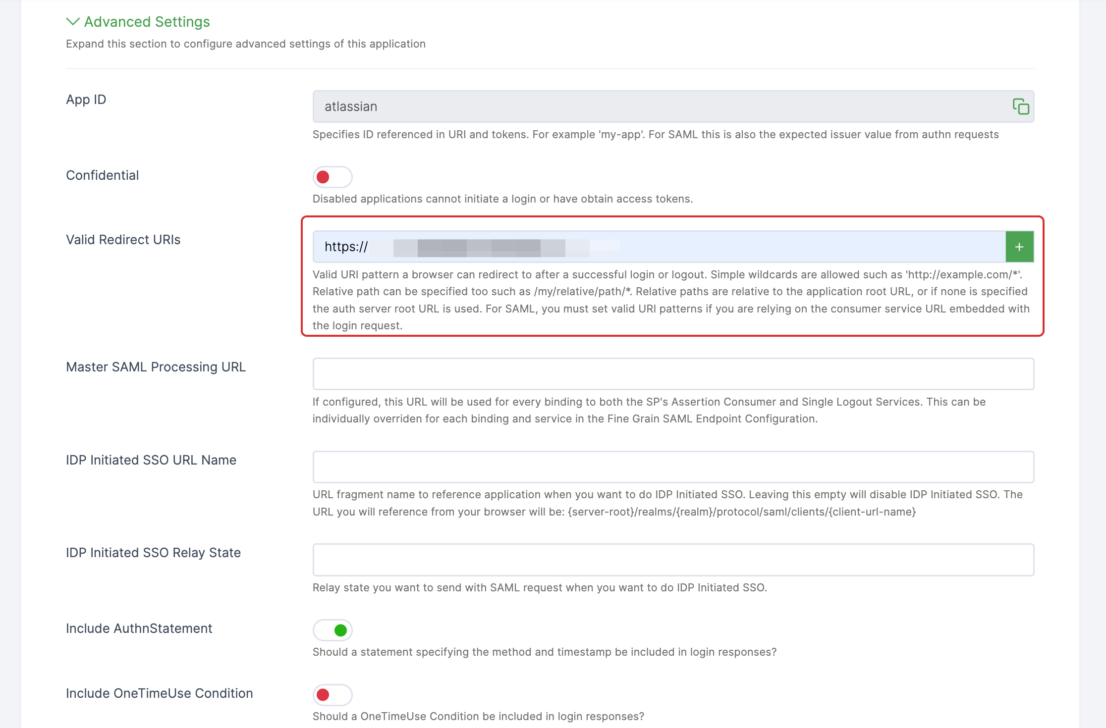Click the 'Valid URI pattern a browser' help text
This screenshot has height=728, width=1106.
(x=671, y=300)
